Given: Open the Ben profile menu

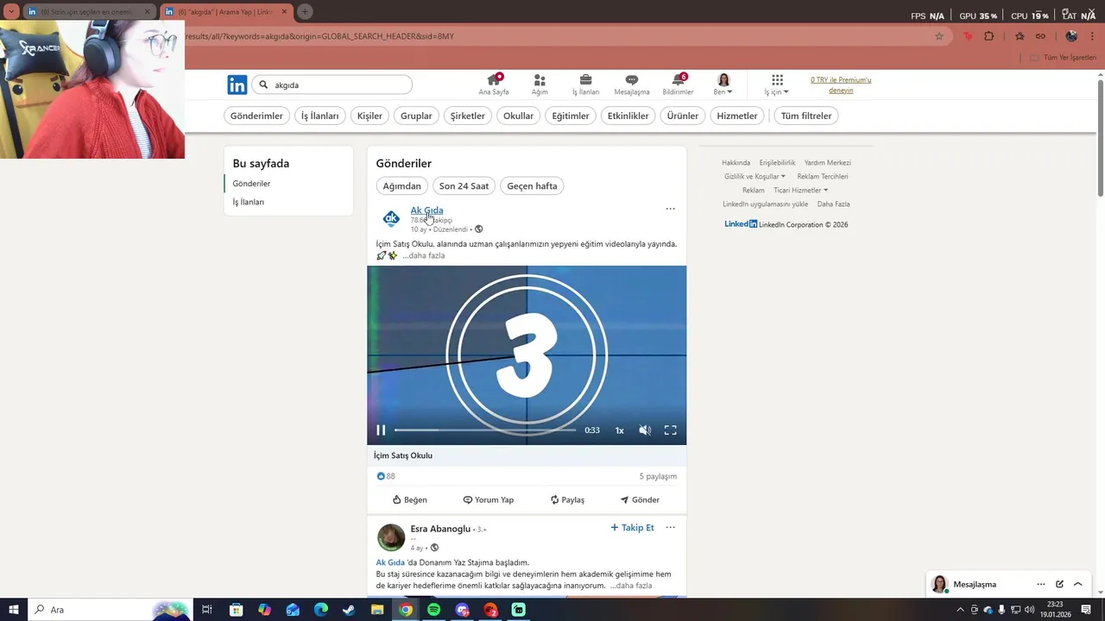Looking at the screenshot, I should coord(723,85).
